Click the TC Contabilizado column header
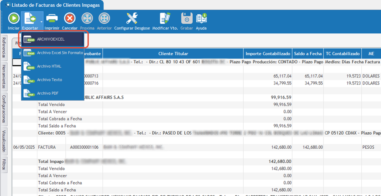Image resolution: width=381 pixels, height=196 pixels. click(x=343, y=54)
